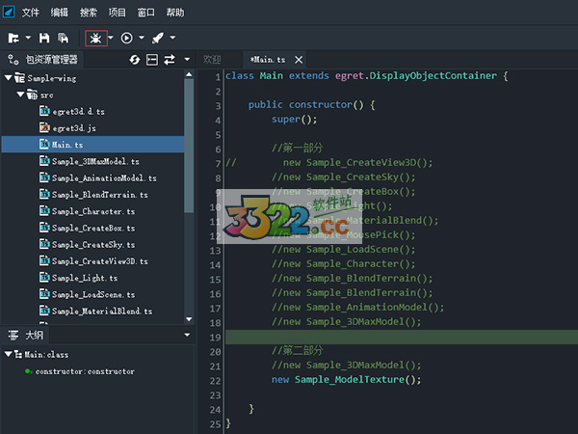Collapse the Sample-wing project node
The image size is (578, 434).
click(x=9, y=78)
